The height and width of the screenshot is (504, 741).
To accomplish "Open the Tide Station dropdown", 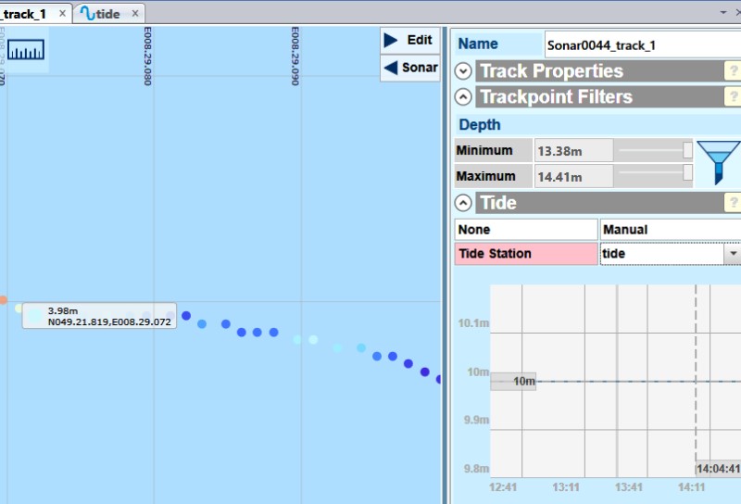I will (732, 254).
